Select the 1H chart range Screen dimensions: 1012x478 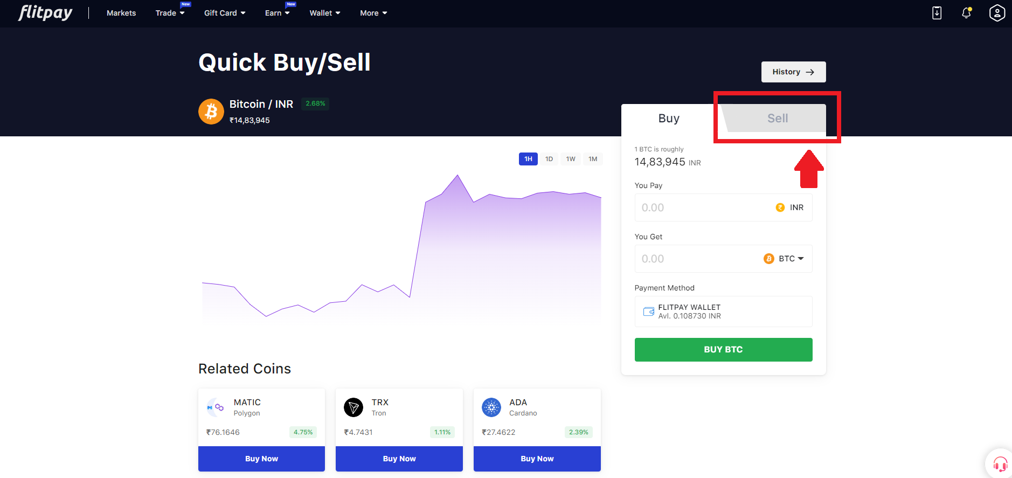click(x=528, y=159)
